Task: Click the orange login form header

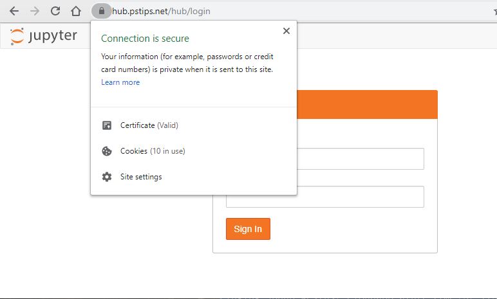Action: click(367, 105)
